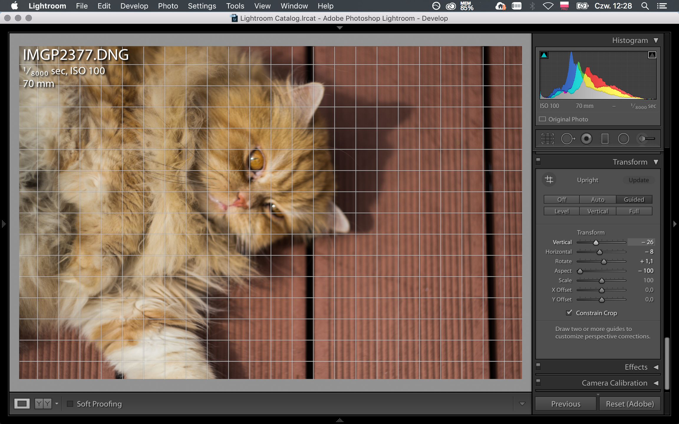Pick the Radial Filter tool

[623, 139]
